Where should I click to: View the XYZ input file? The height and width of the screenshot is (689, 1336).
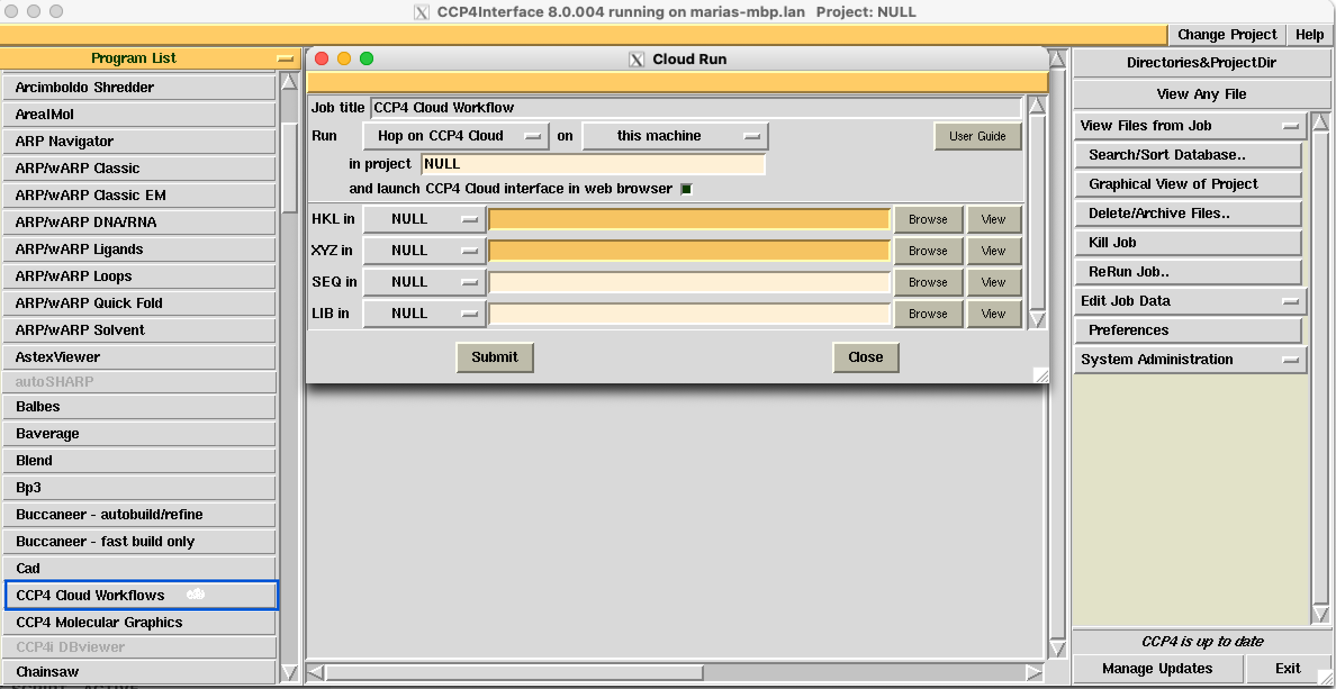coord(993,251)
